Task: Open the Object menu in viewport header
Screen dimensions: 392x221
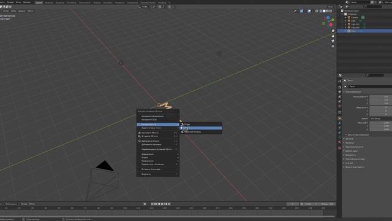Action: [31, 11]
